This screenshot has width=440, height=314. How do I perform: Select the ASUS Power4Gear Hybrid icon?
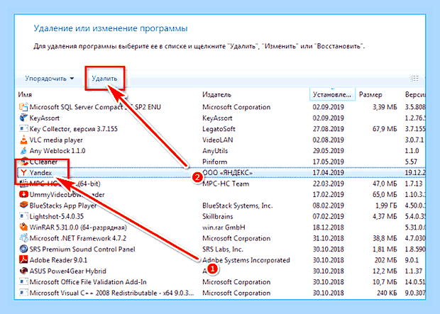point(23,271)
